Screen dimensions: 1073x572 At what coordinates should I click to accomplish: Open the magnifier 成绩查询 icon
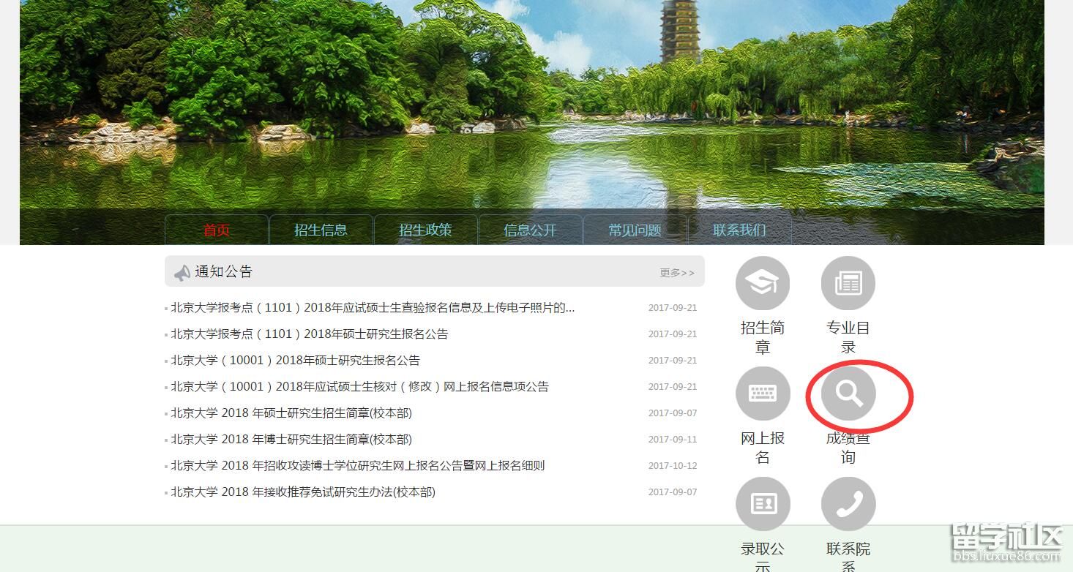[848, 394]
